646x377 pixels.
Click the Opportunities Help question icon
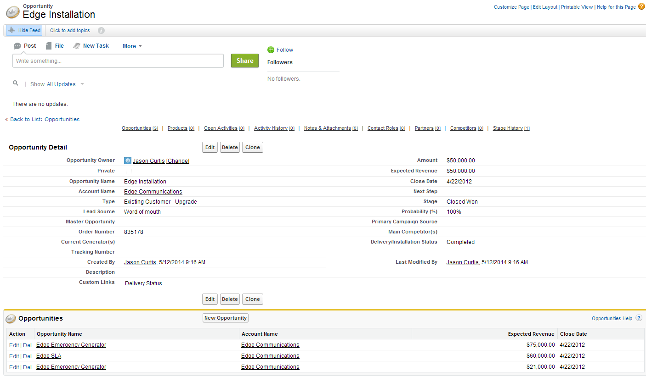tap(639, 318)
